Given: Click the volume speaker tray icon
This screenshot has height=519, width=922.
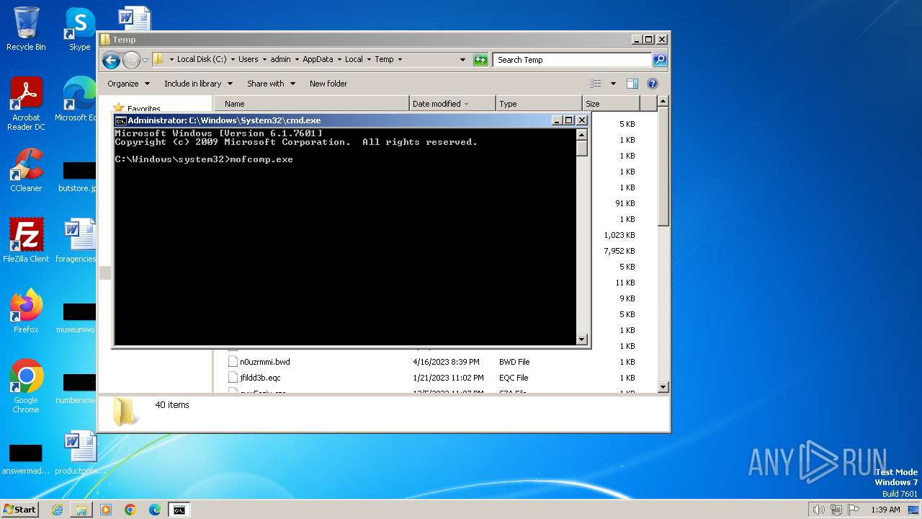Looking at the screenshot, I should 818,510.
